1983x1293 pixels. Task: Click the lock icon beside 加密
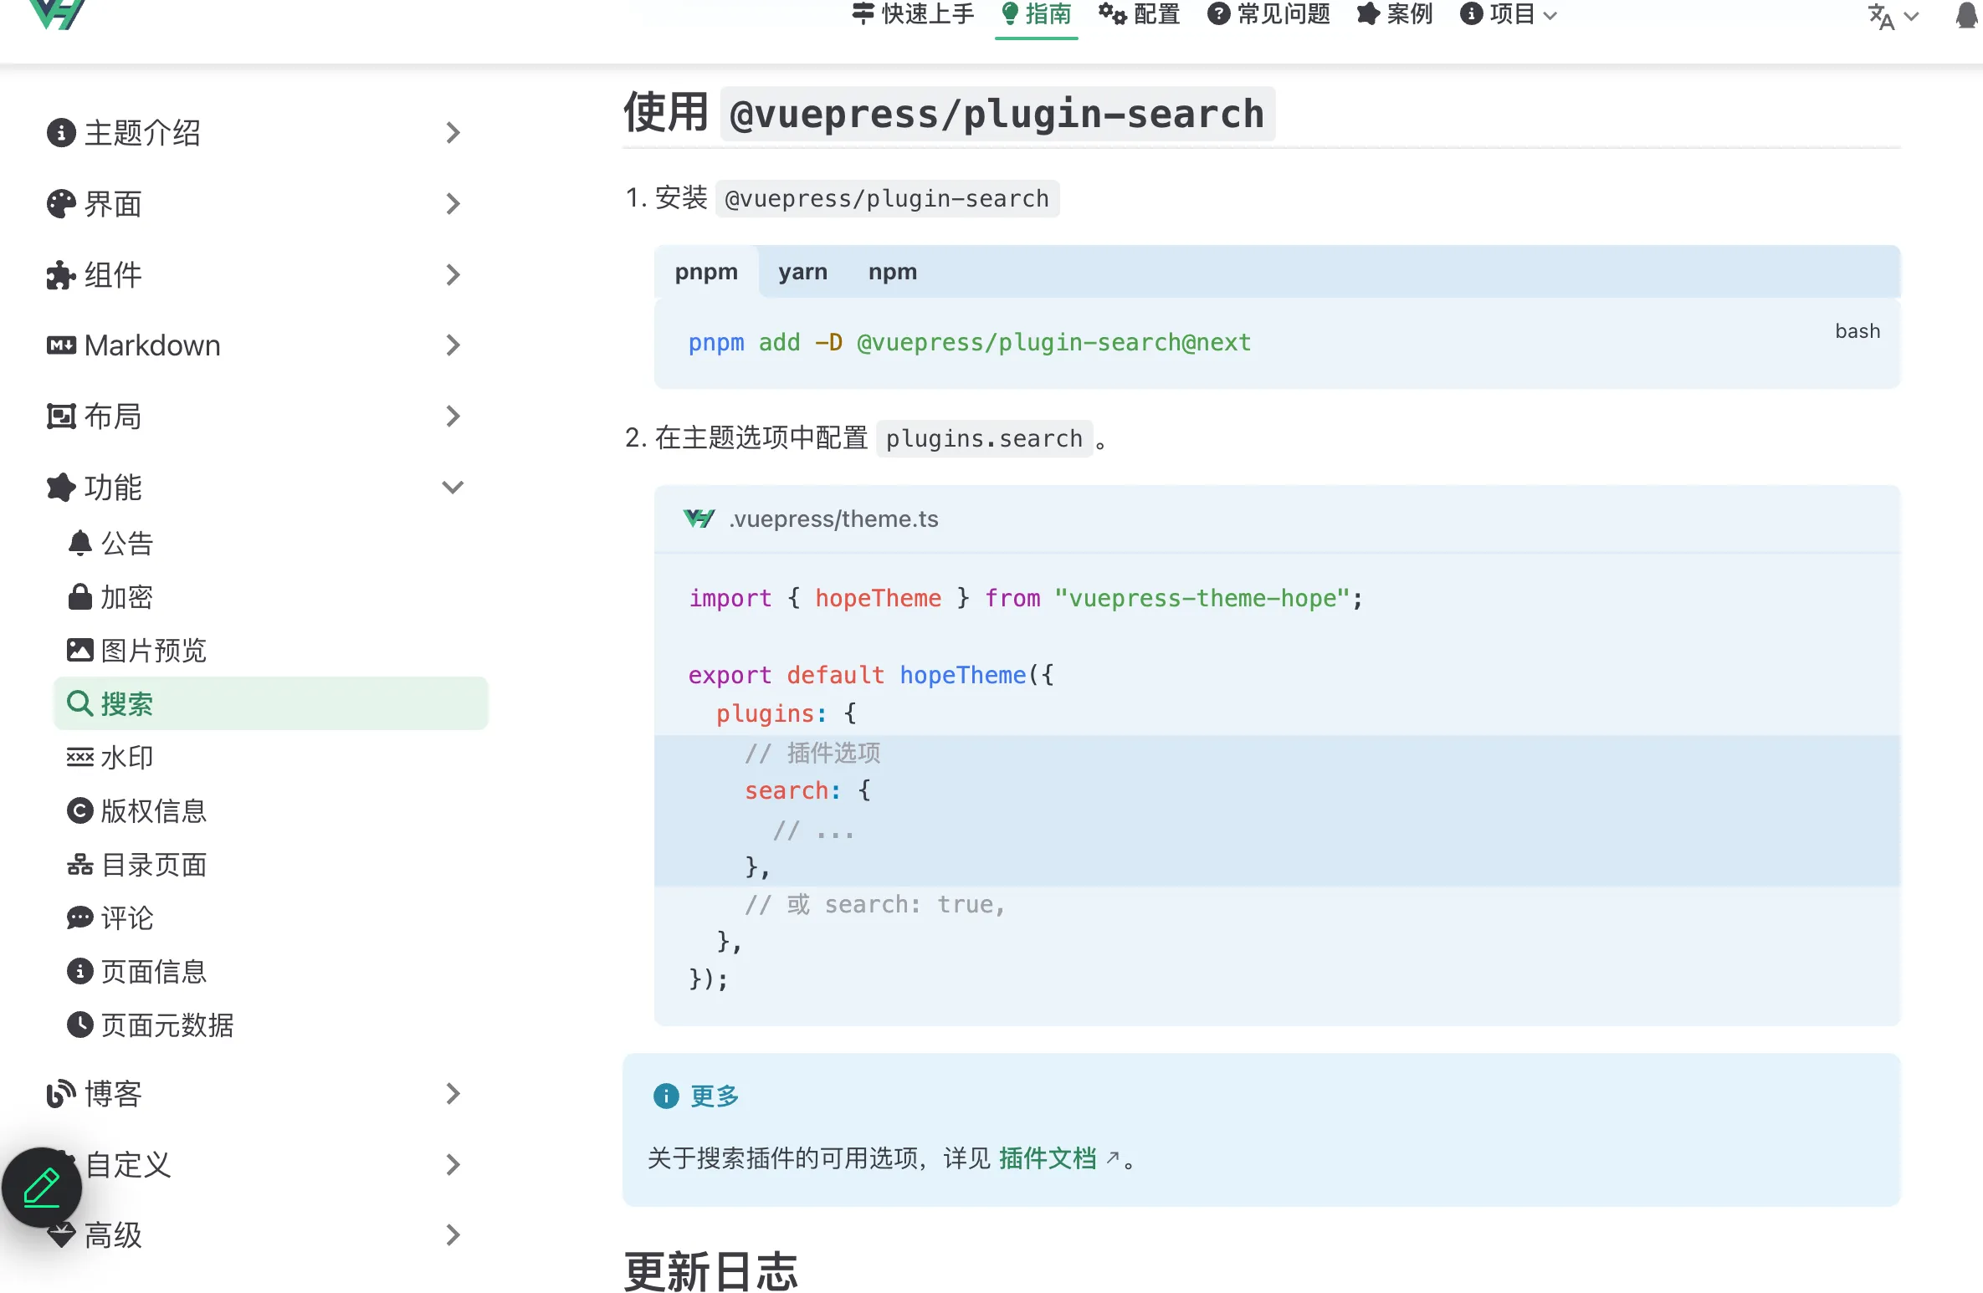[79, 596]
